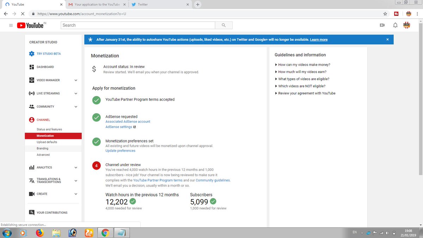
Task: Click the search magnifier button
Action: [x=223, y=25]
